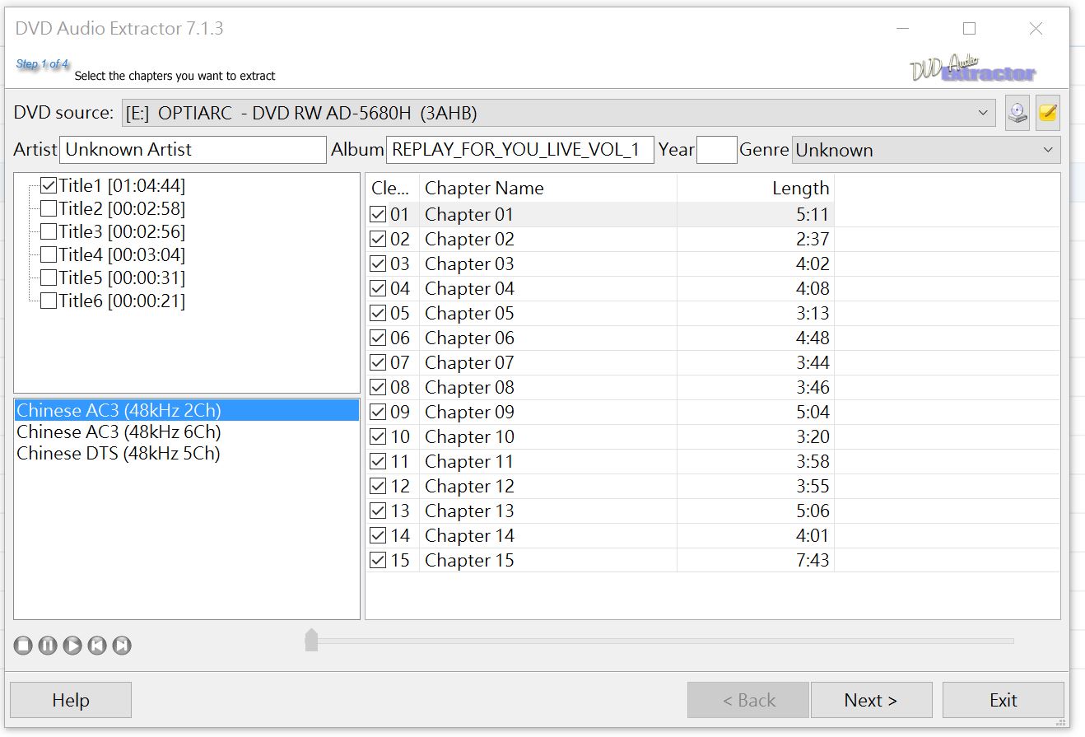Click the yellow notepad pencil icon
The image size is (1085, 737).
[1047, 114]
